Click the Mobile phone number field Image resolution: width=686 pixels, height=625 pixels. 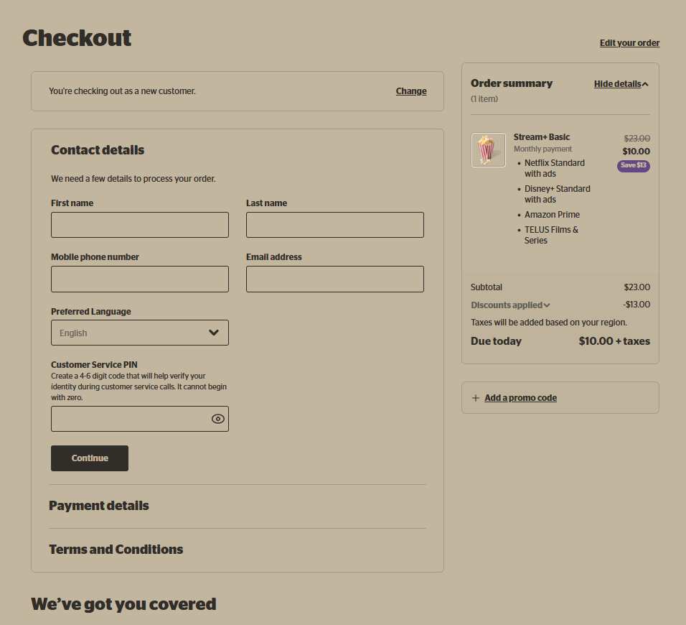click(139, 279)
